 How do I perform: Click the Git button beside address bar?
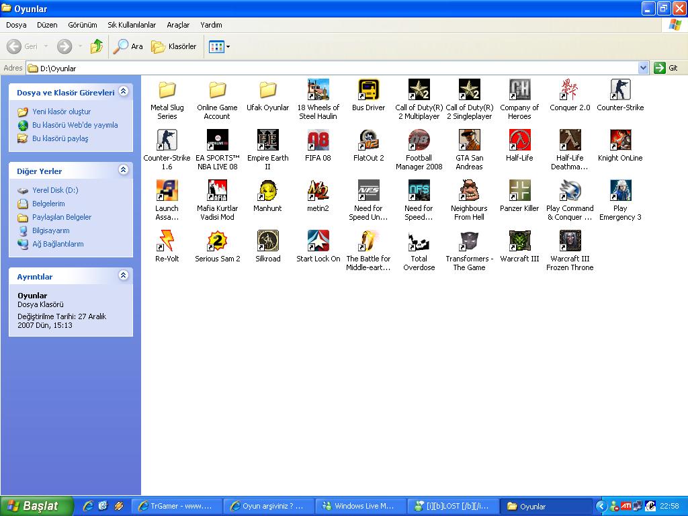666,68
